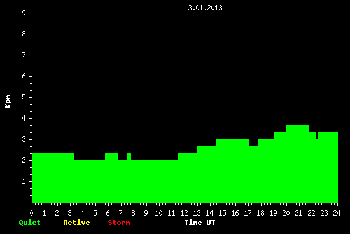Click hour 0 on the time axis
This screenshot has height=234, width=350.
click(31, 213)
